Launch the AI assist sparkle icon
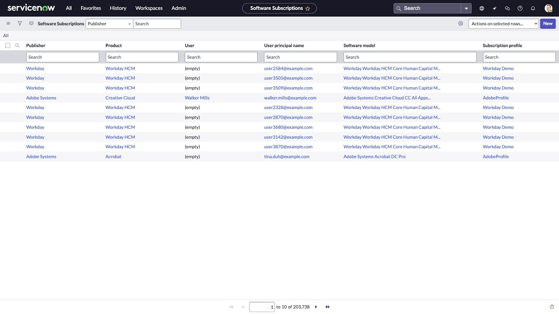The image size is (559, 314). 494,8
